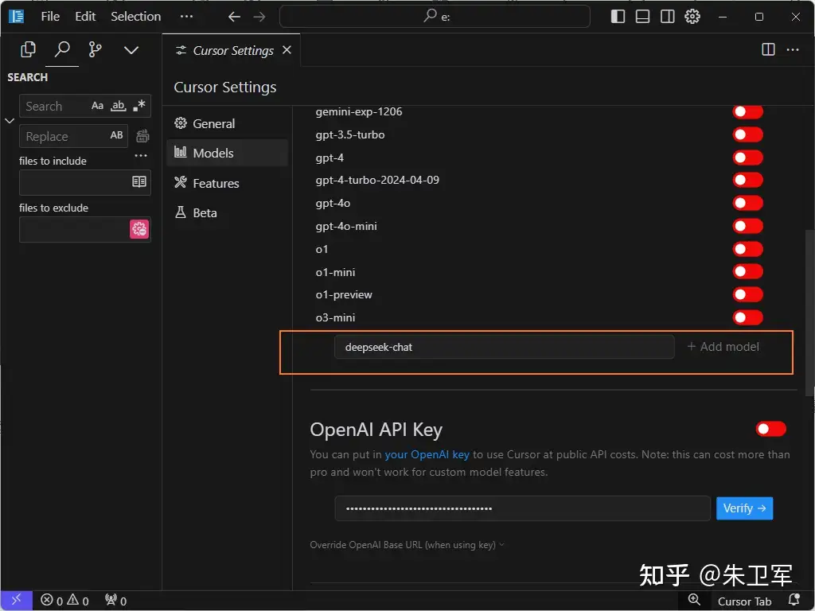Viewport: 815px width, 611px height.
Task: Toggle the gpt-4o model switch
Action: coord(748,203)
